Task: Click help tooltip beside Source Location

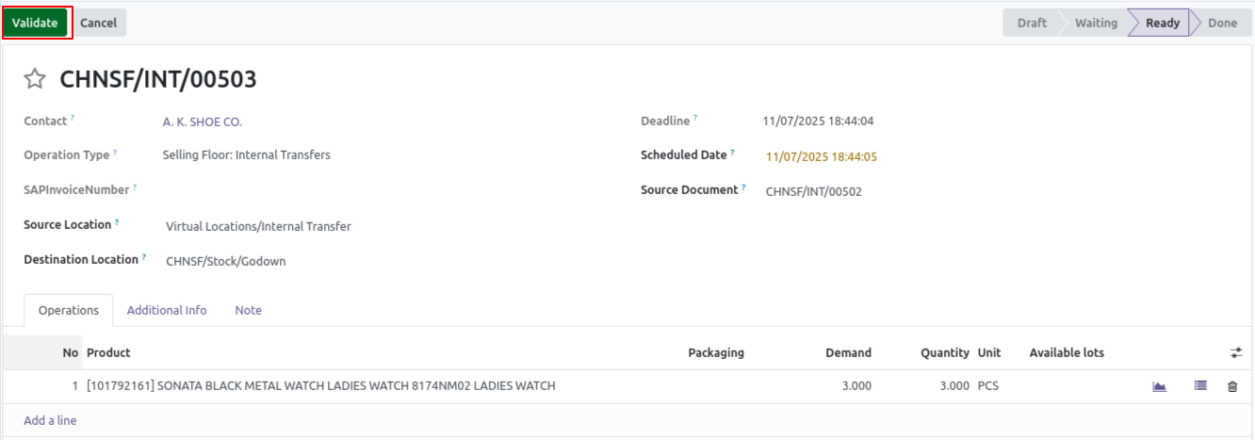Action: 117,222
